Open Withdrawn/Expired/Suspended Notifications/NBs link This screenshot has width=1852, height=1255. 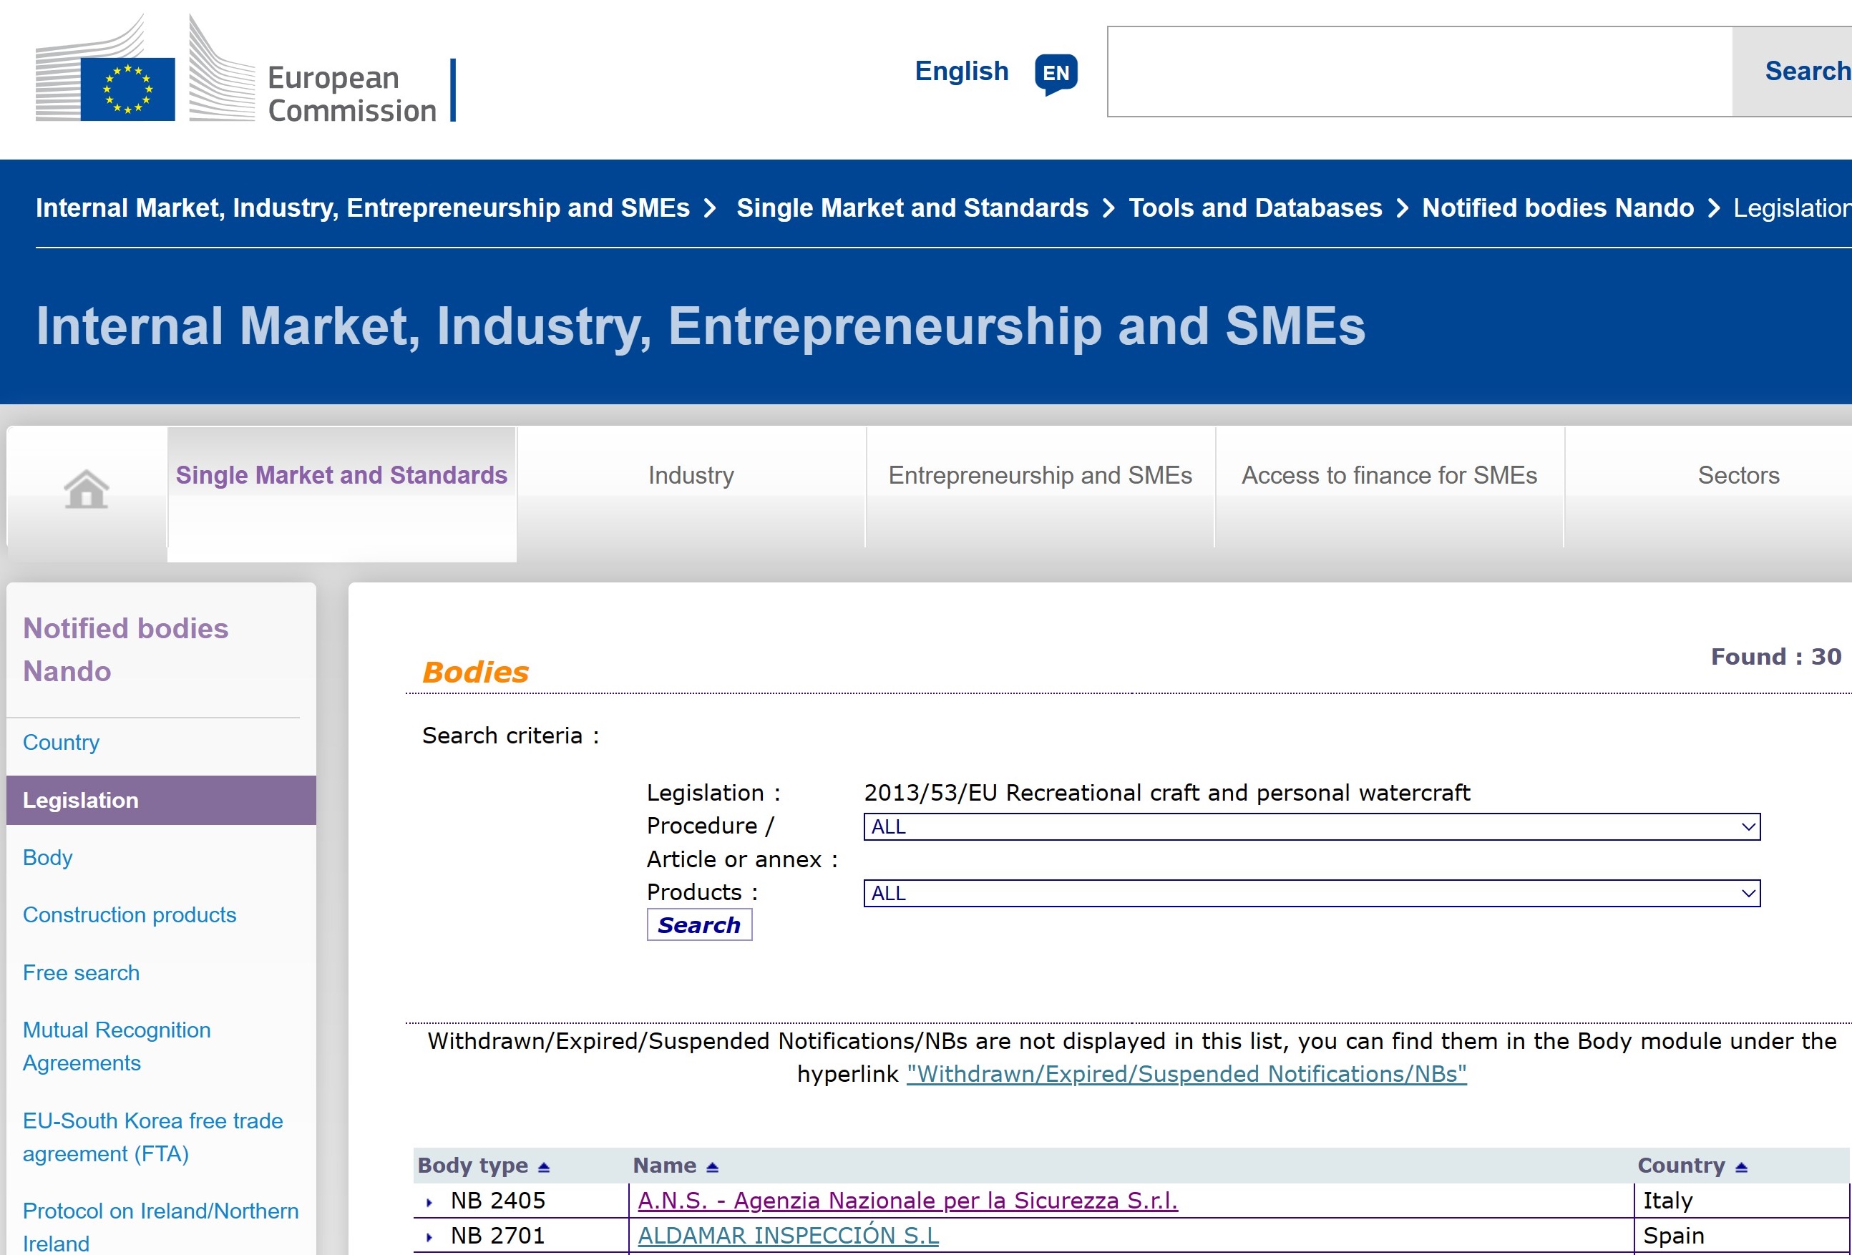(x=1186, y=1074)
